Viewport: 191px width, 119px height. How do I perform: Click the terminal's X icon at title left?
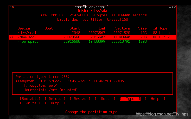13,7
